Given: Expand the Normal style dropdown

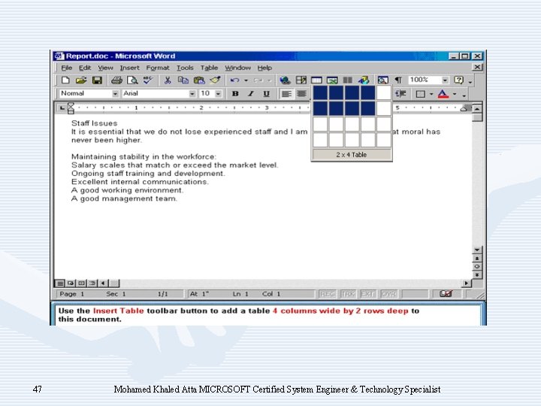Looking at the screenshot, I should [115, 93].
